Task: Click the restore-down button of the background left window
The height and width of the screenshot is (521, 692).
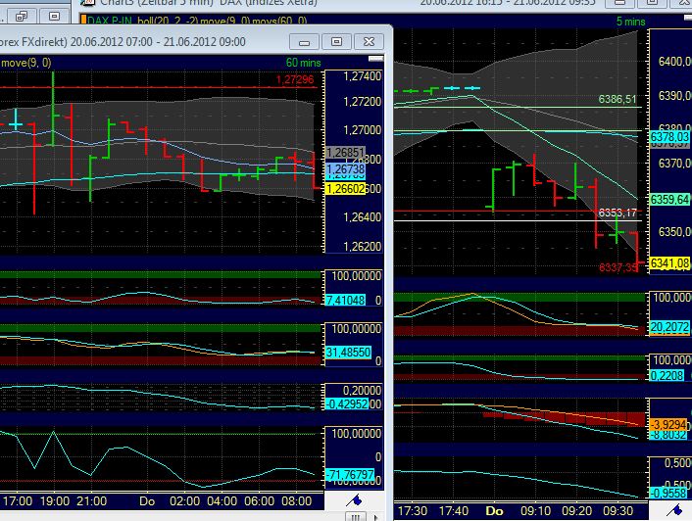Action: pos(22,17)
